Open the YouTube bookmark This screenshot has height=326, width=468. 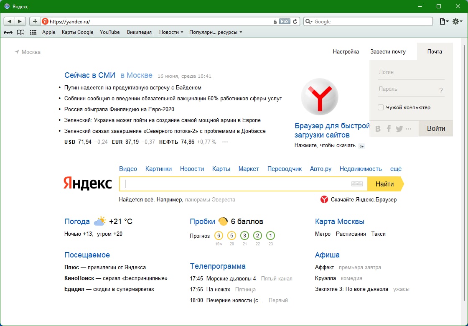[109, 32]
